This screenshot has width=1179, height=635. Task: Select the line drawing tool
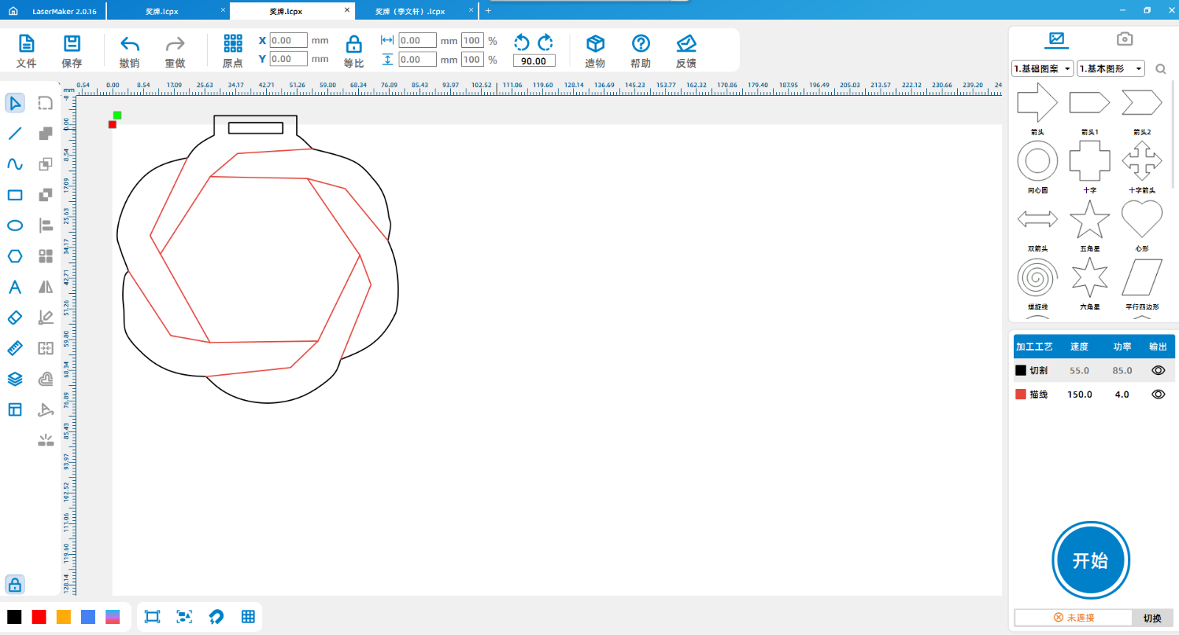[15, 133]
